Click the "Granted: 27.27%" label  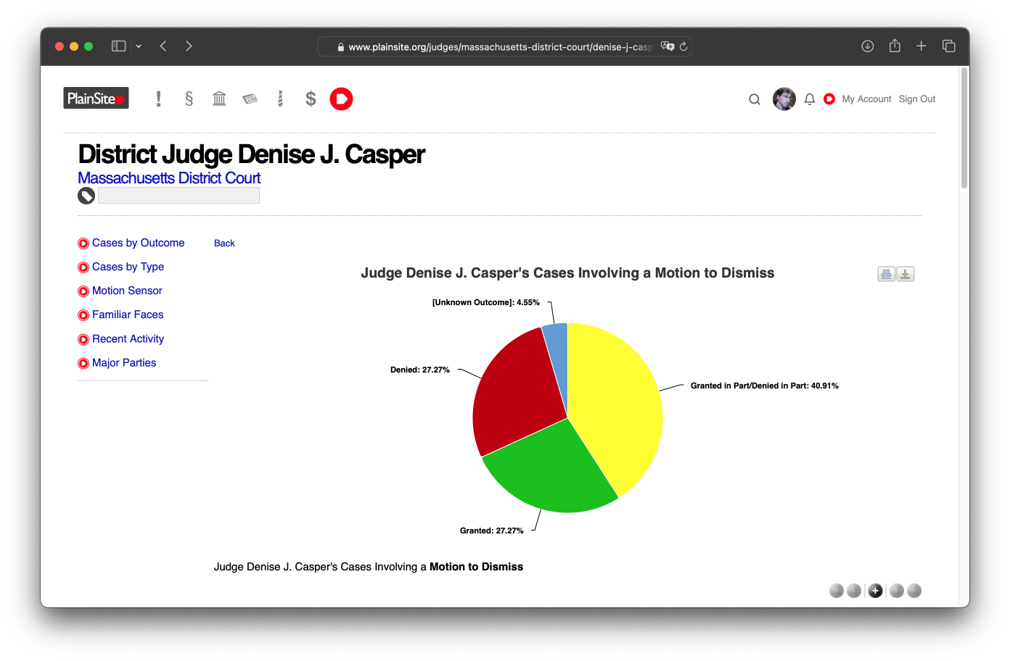tap(491, 531)
